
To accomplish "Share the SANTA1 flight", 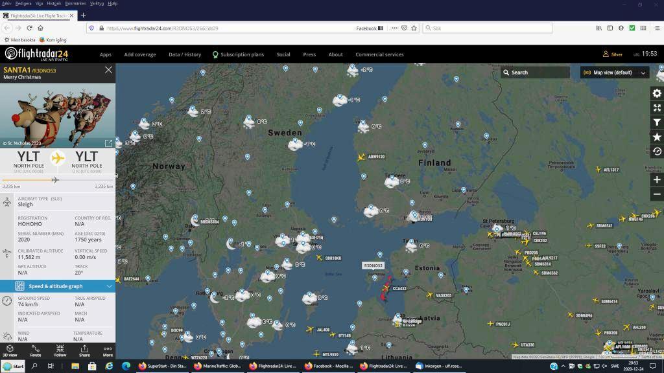I will click(84, 351).
